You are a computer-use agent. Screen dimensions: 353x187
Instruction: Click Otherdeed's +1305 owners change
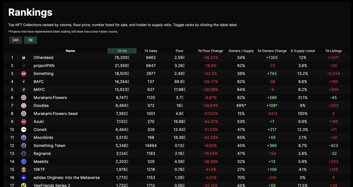pos(272,58)
